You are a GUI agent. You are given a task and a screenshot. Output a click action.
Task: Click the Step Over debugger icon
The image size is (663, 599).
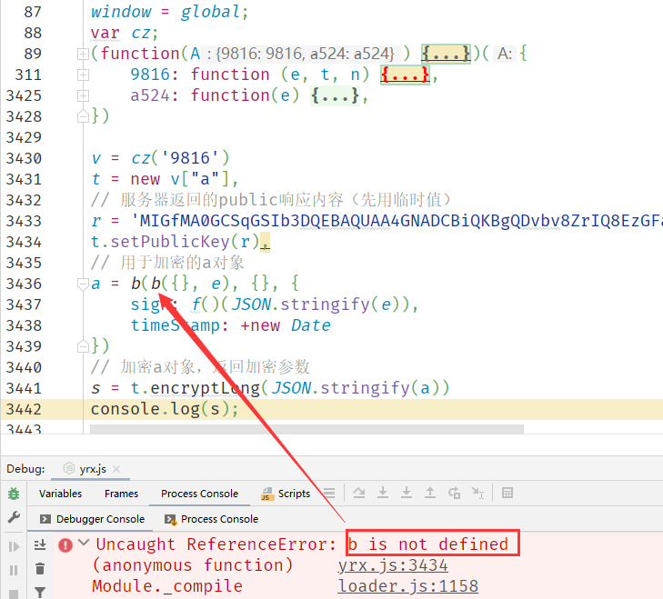[x=359, y=494]
